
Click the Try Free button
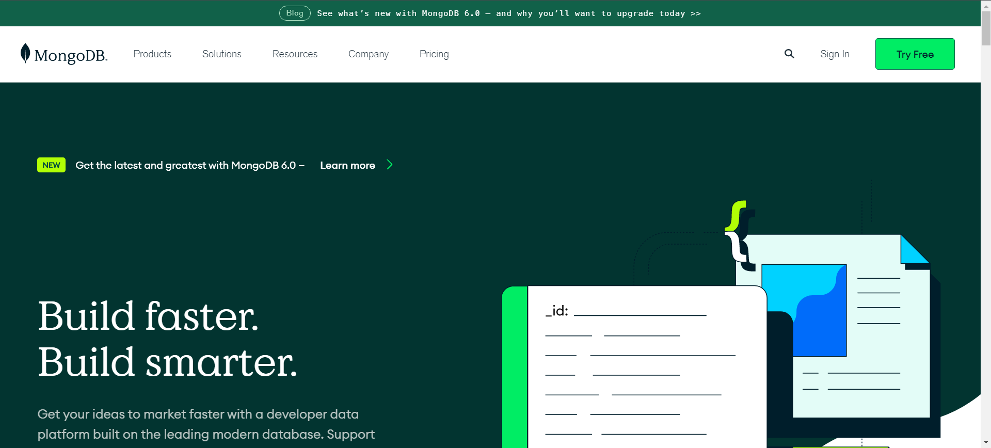pos(915,54)
